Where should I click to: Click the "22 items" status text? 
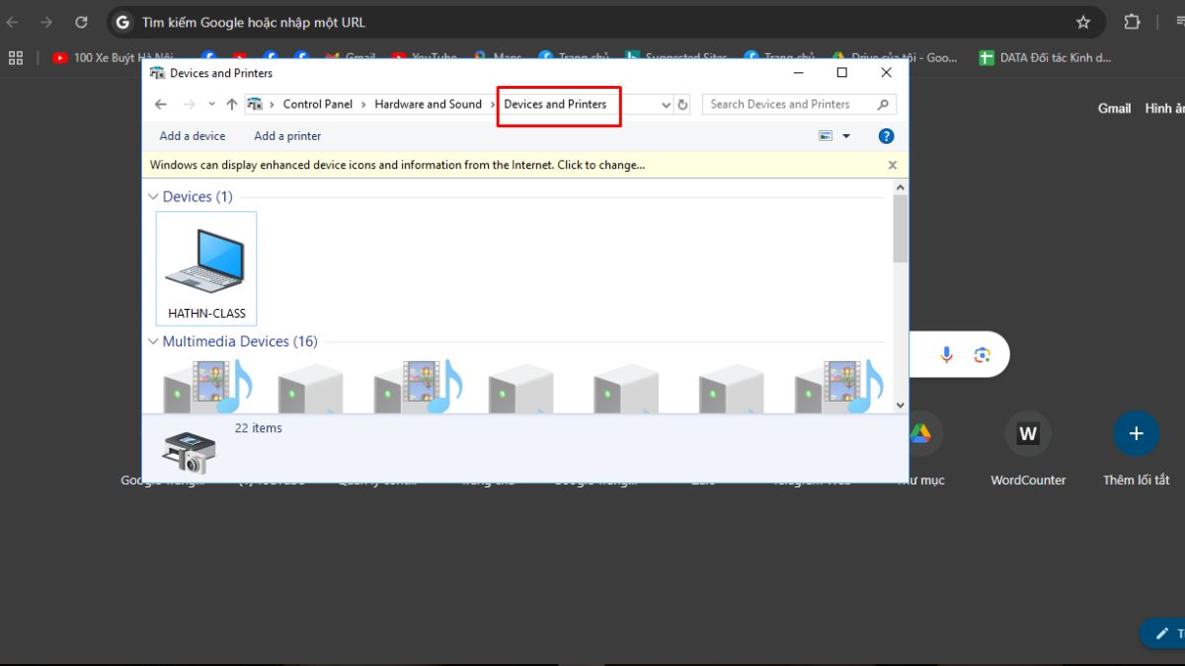coord(258,428)
